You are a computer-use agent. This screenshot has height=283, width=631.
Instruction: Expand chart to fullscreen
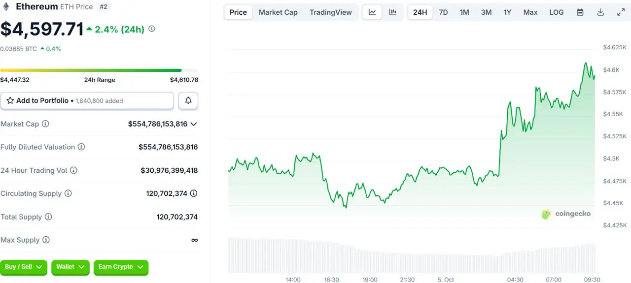621,12
